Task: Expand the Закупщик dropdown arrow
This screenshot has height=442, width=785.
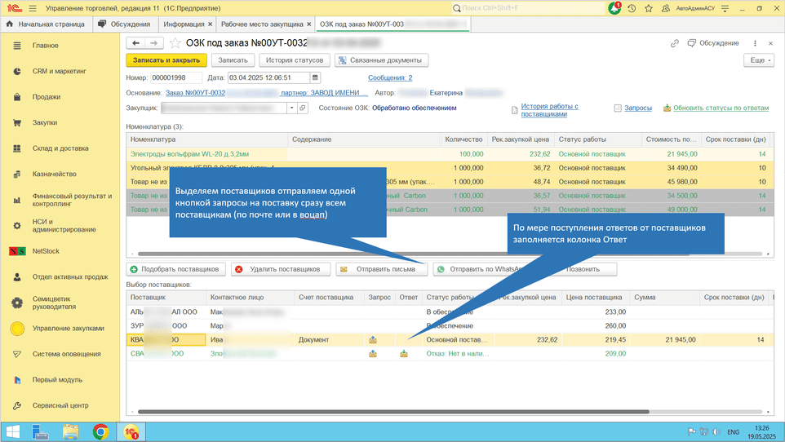Action: tap(291, 108)
